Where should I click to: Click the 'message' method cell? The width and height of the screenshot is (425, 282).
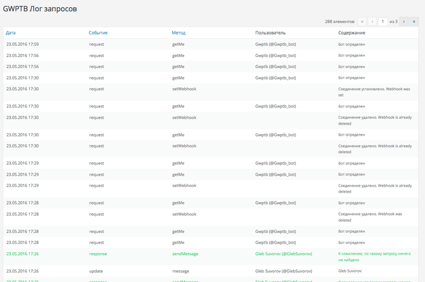181,271
